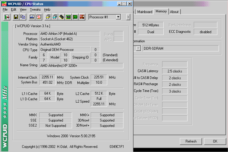
Task: Click the Processor field 'AMD Athlon XP (Model A)'
Action: click(x=69, y=34)
